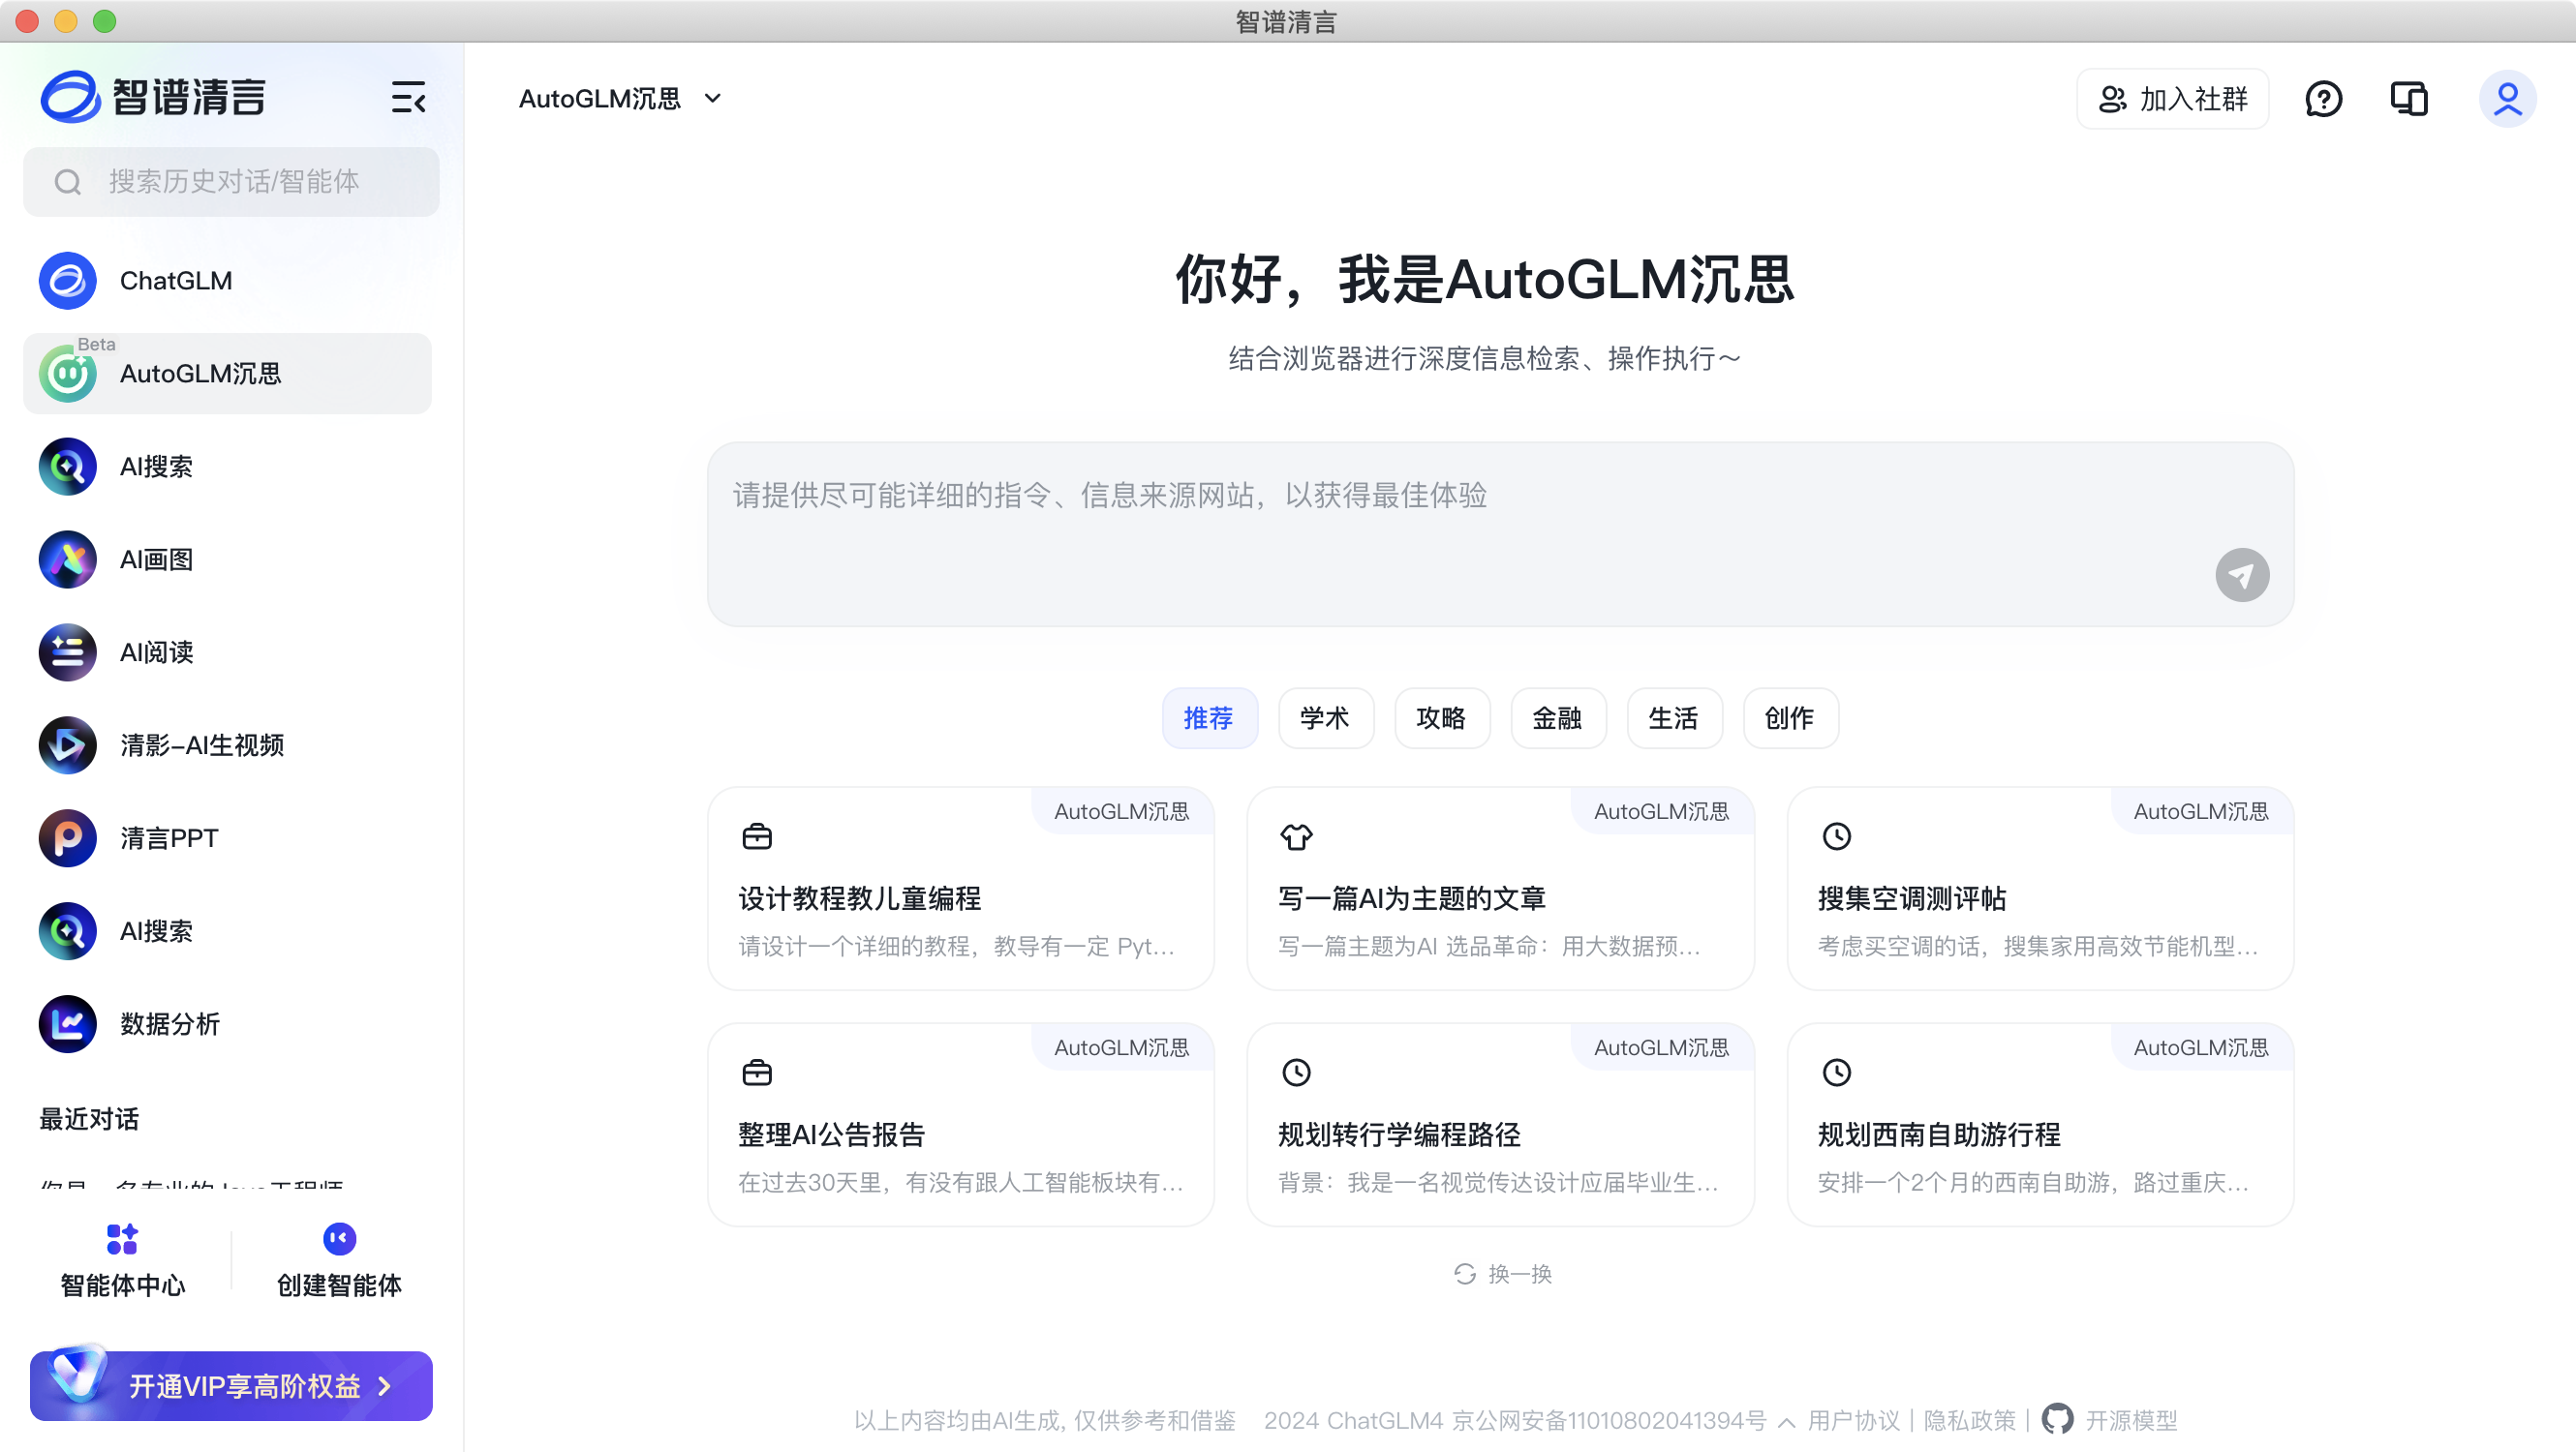
Task: Refresh suggestions with 换一换
Action: pyautogui.click(x=1503, y=1274)
